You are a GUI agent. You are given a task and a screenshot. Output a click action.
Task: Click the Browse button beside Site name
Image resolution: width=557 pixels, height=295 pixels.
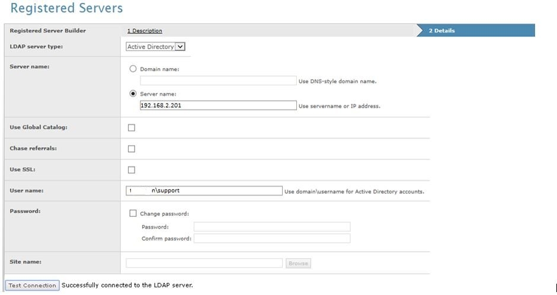[x=298, y=263]
